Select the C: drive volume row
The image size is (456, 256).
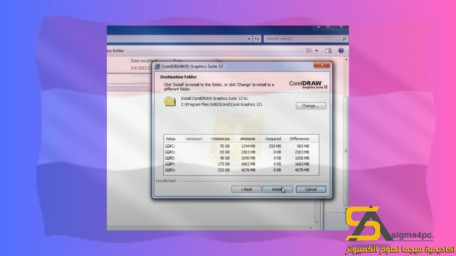pyautogui.click(x=241, y=146)
